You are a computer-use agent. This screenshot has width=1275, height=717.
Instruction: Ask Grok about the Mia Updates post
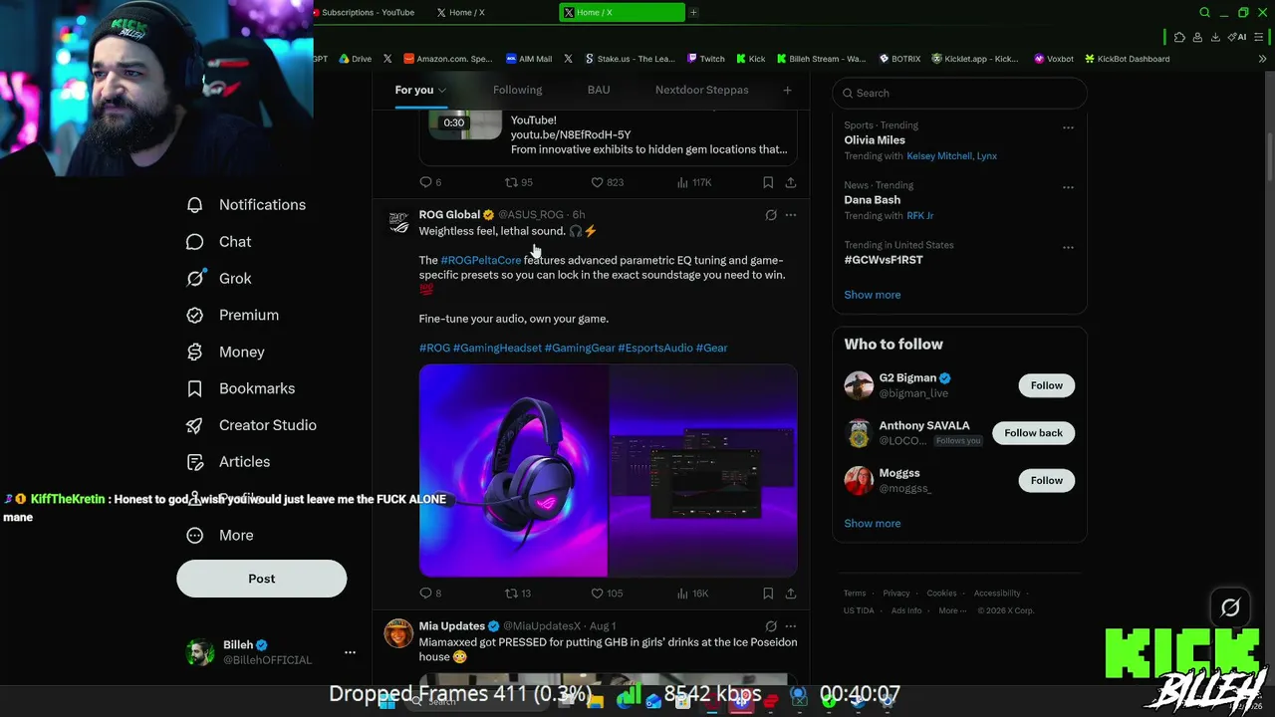[771, 626]
